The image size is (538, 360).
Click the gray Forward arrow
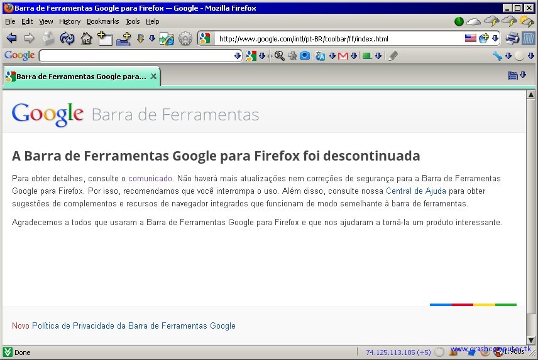coord(30,38)
